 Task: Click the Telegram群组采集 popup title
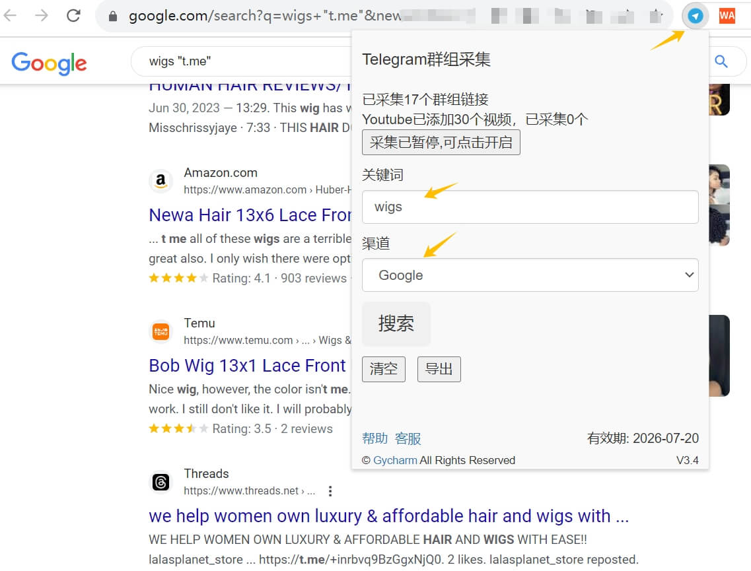click(x=426, y=59)
